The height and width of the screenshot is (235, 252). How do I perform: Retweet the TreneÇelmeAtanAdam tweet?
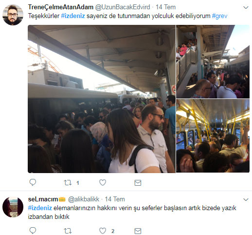tap(68, 183)
